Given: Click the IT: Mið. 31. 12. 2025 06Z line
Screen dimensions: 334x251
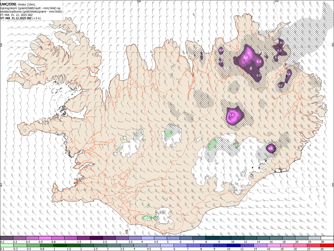Looking at the screenshot, I should 16,15.
